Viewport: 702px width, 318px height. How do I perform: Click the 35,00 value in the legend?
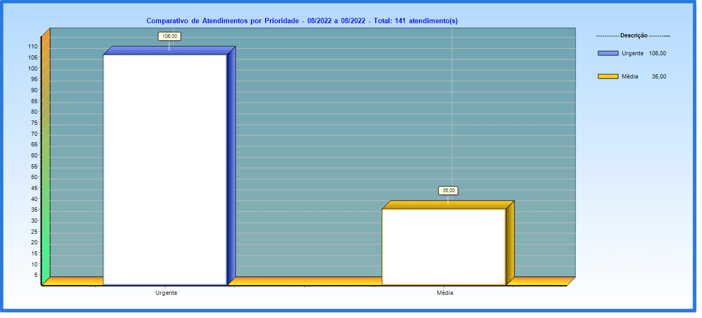click(659, 76)
